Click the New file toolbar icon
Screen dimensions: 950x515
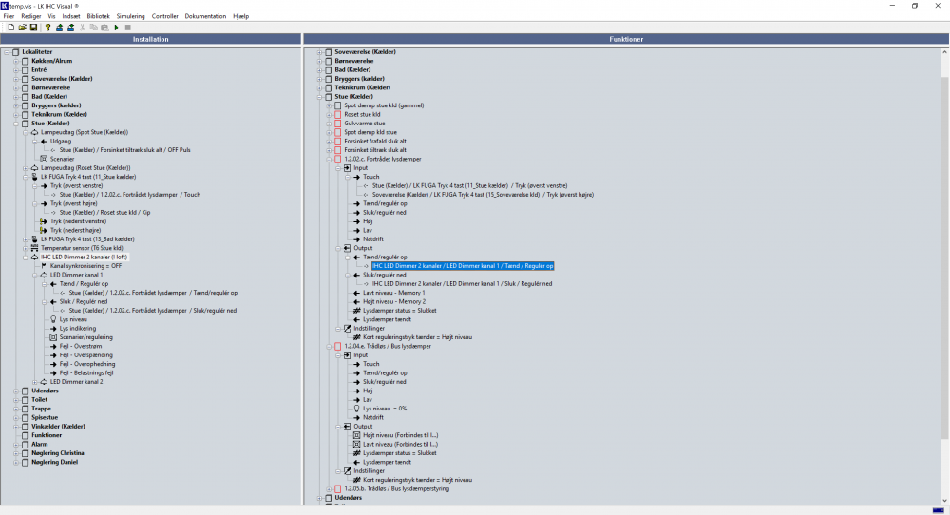pos(9,28)
